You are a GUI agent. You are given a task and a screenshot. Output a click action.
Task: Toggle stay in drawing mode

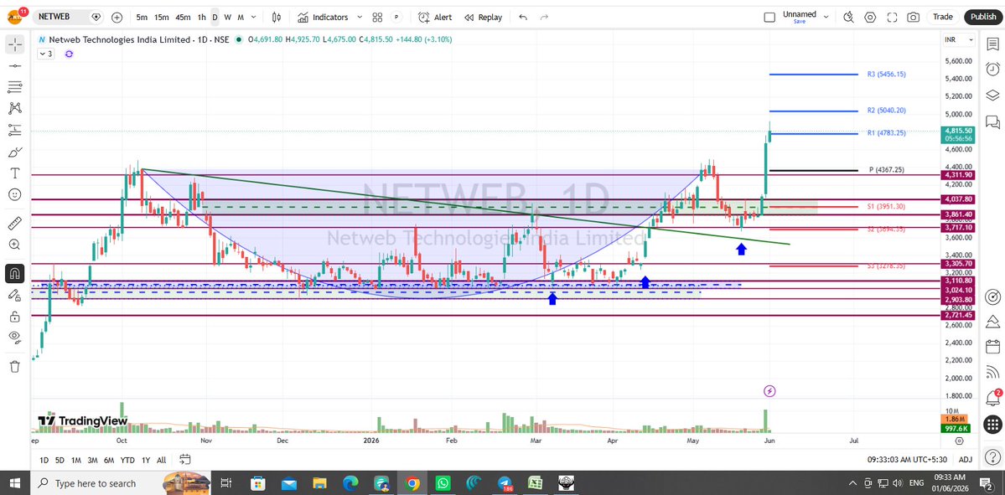click(15, 295)
